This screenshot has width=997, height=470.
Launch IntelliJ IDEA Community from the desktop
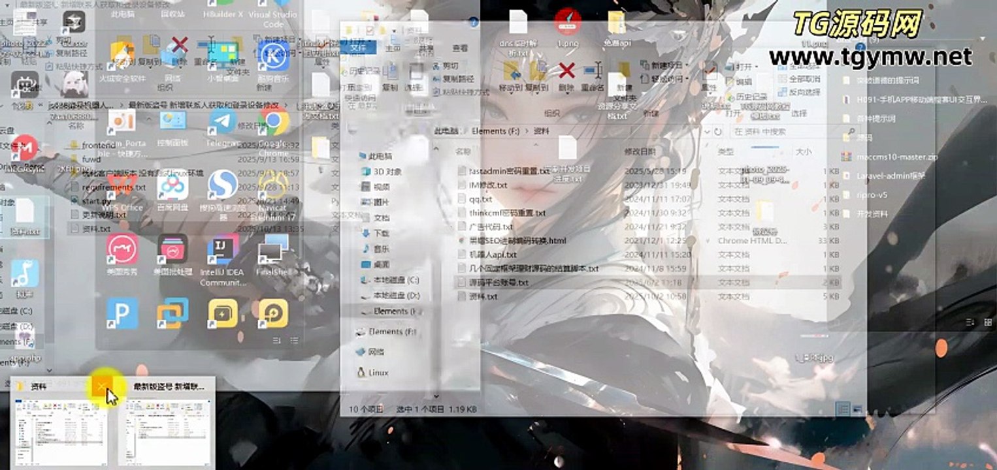click(x=223, y=260)
